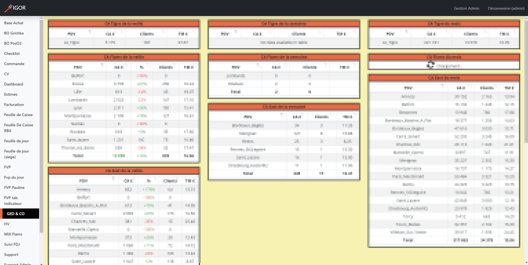Open the Suivi FDJ entry
Viewport: 528px width, 265px height.
(x=12, y=244)
